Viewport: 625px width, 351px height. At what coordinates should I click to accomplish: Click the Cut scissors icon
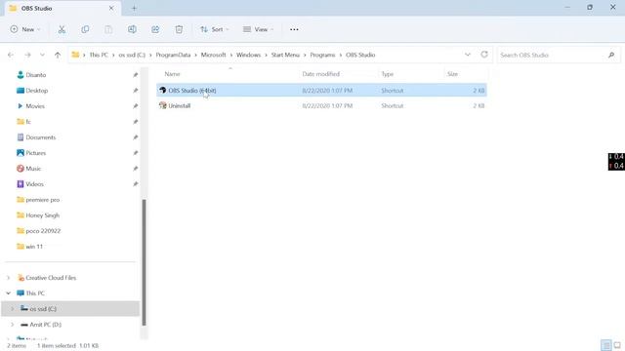click(x=62, y=29)
